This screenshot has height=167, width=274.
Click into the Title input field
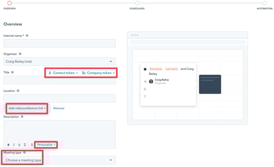point(60,81)
